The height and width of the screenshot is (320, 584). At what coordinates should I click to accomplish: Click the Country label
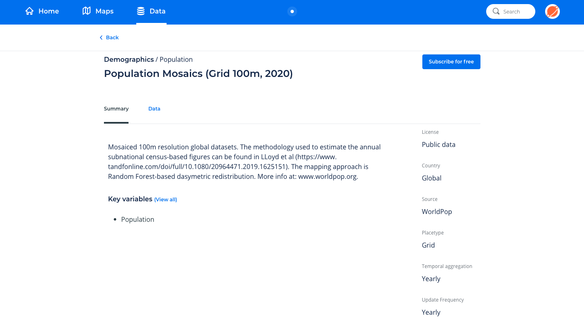coord(431,166)
